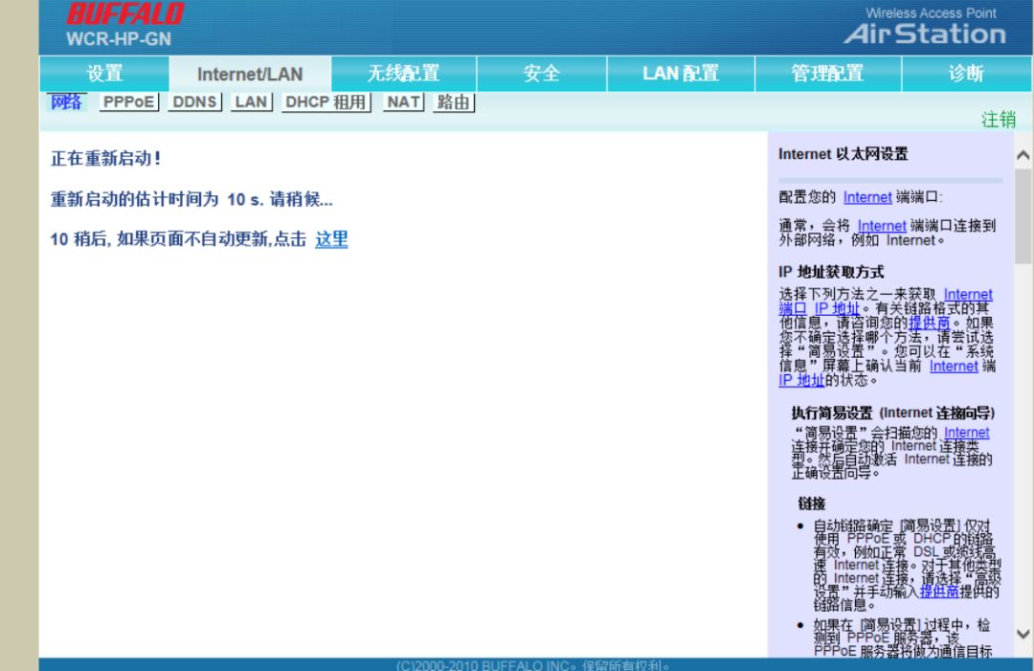The width and height of the screenshot is (1034, 671).
Task: Click the sidebar scrollbar down arrow
Action: point(1023,634)
